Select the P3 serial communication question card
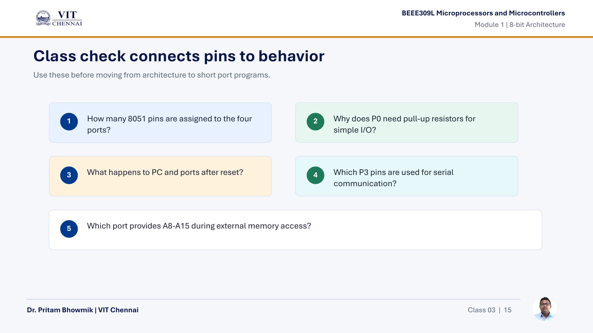Screen dimensions: 593x333 pyautogui.click(x=407, y=176)
